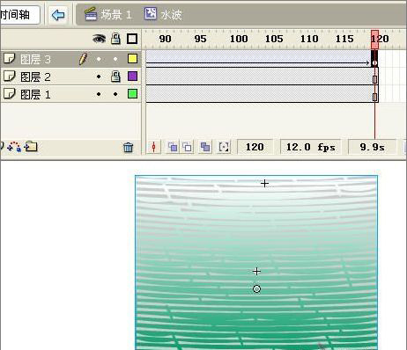Click the purple outline swatch of 图层 2

tap(132, 77)
